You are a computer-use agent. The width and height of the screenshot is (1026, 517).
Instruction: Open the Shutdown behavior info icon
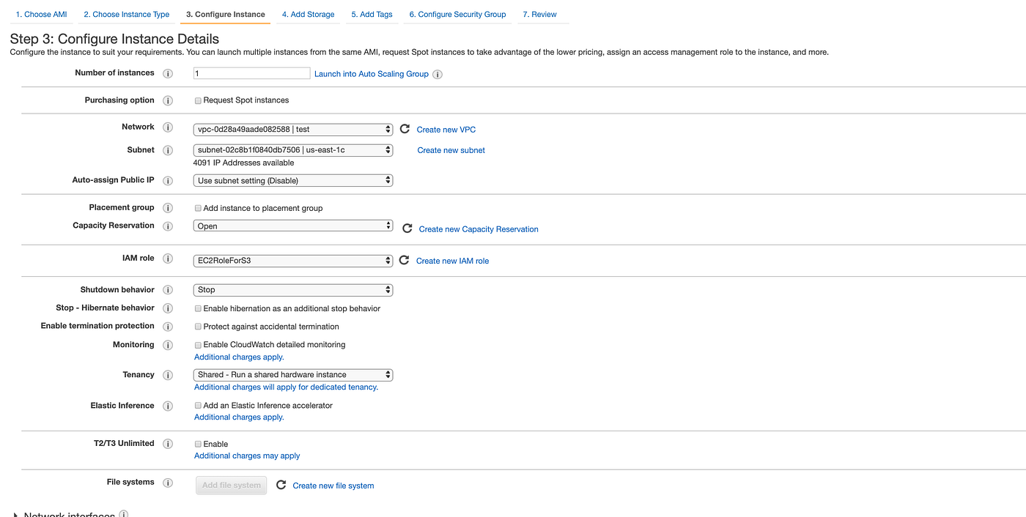pyautogui.click(x=168, y=290)
